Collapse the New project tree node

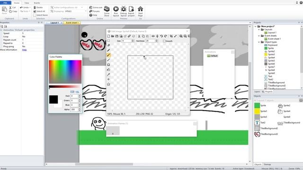tap(256, 26)
